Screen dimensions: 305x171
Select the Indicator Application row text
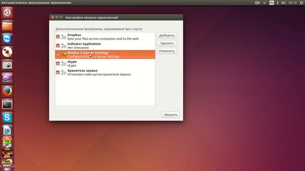84,46
